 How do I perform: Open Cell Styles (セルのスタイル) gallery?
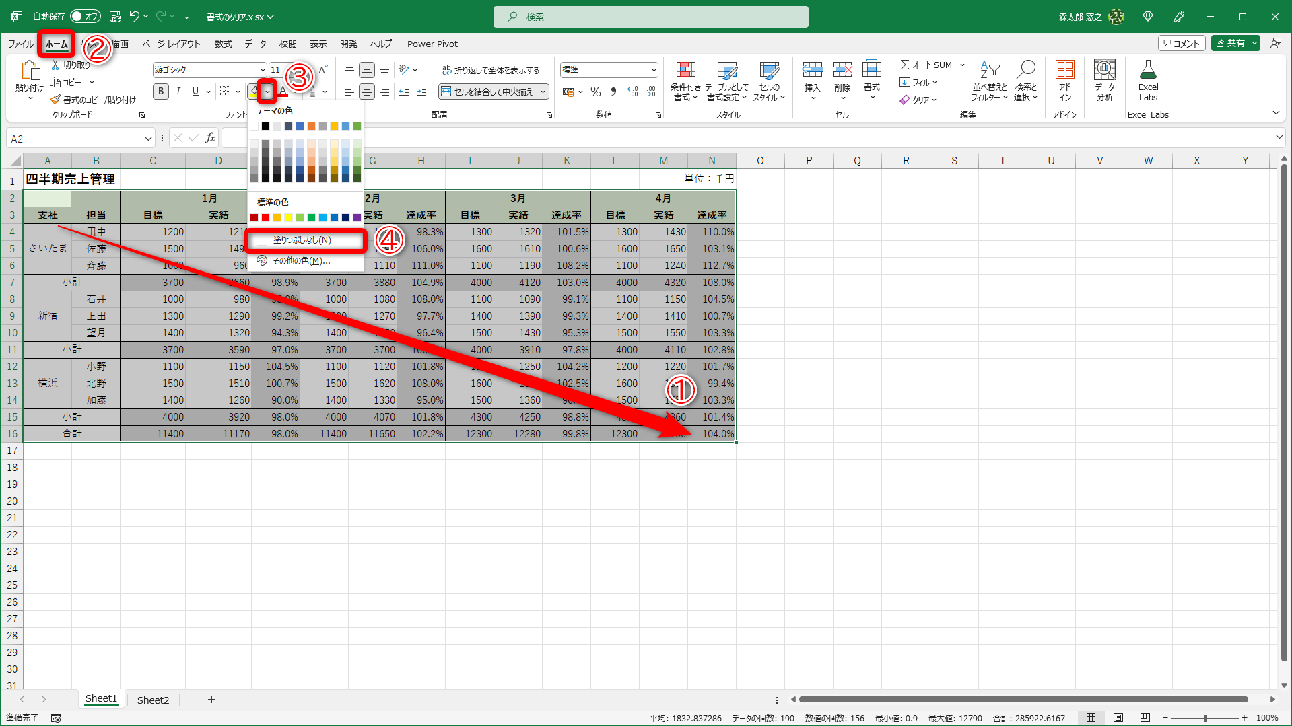pos(769,81)
